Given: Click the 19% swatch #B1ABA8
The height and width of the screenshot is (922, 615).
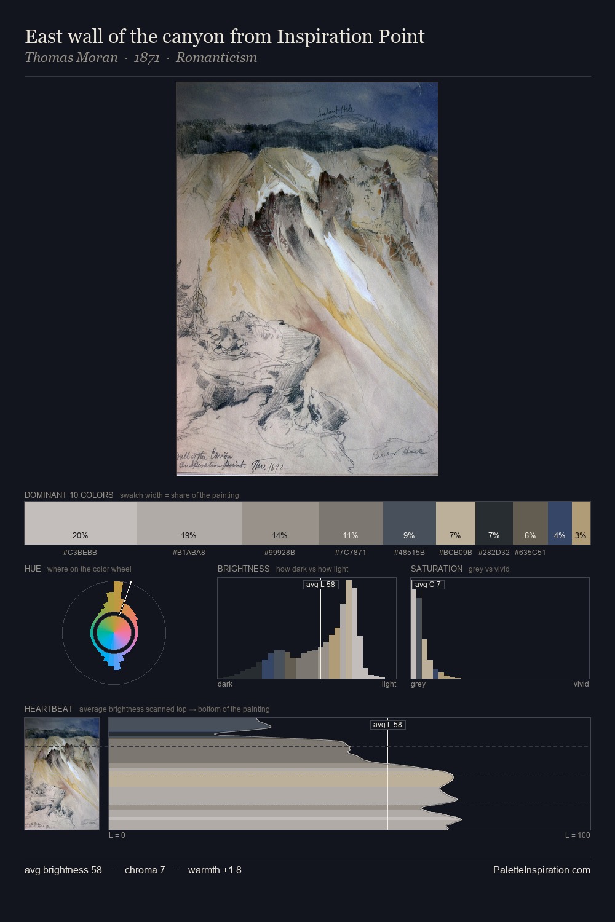Looking at the screenshot, I should tap(189, 523).
